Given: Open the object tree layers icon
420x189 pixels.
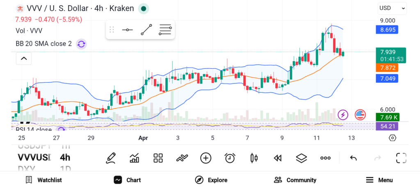Looking at the screenshot, I should pos(301,158).
